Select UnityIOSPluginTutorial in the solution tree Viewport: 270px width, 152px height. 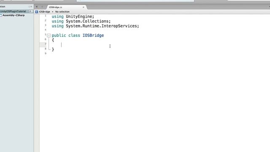point(13,11)
